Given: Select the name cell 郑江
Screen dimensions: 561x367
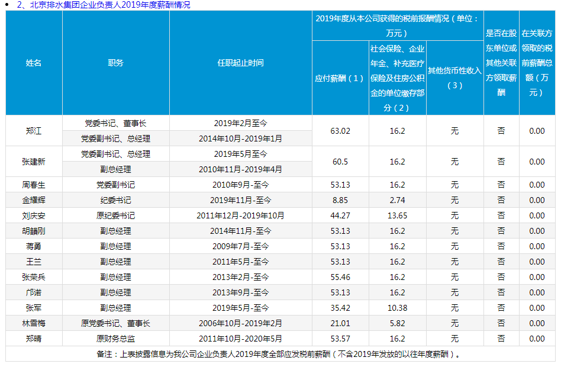Looking at the screenshot, I should [34, 131].
